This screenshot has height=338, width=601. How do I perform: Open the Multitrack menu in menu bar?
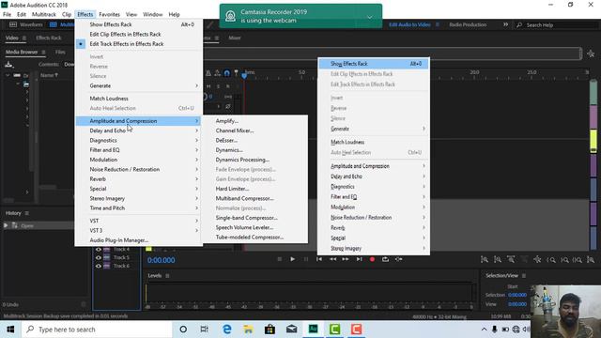[44, 14]
